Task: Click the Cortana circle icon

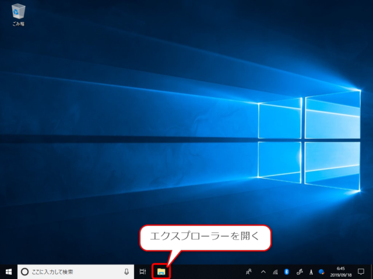Action: (24, 271)
